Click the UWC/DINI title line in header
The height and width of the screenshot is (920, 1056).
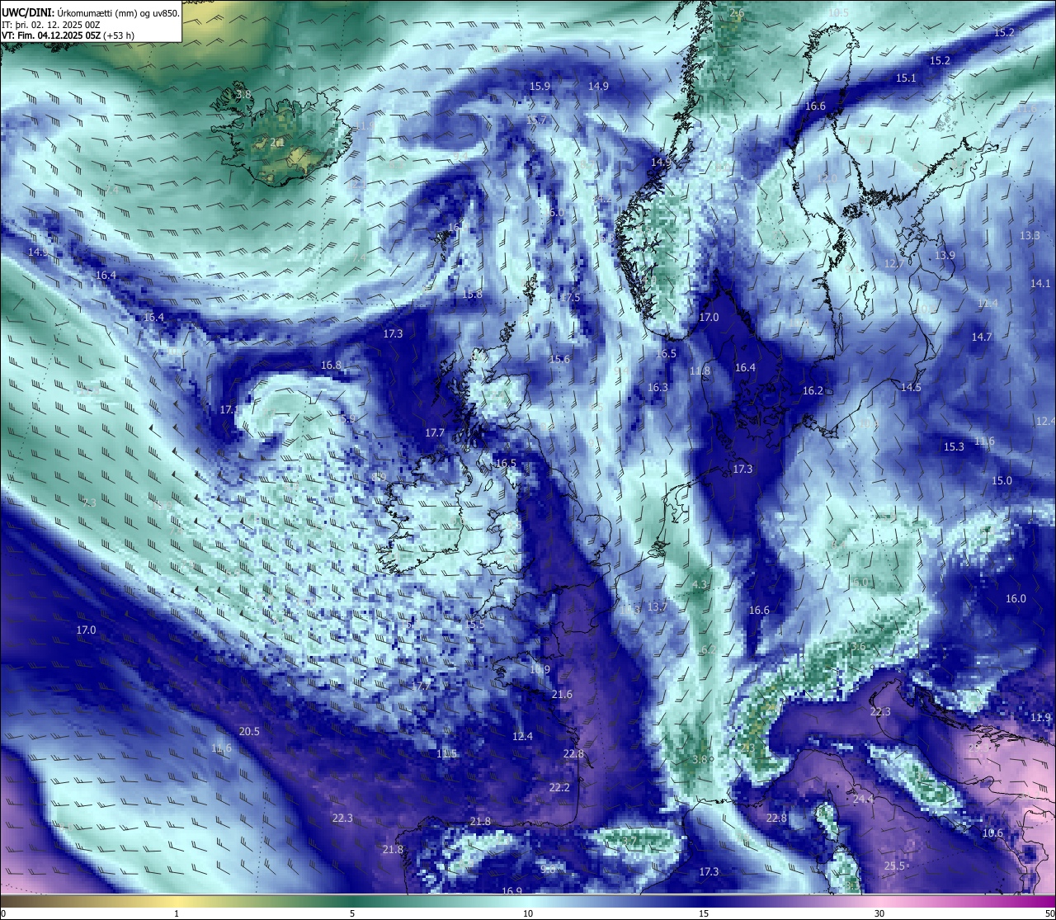[90, 13]
